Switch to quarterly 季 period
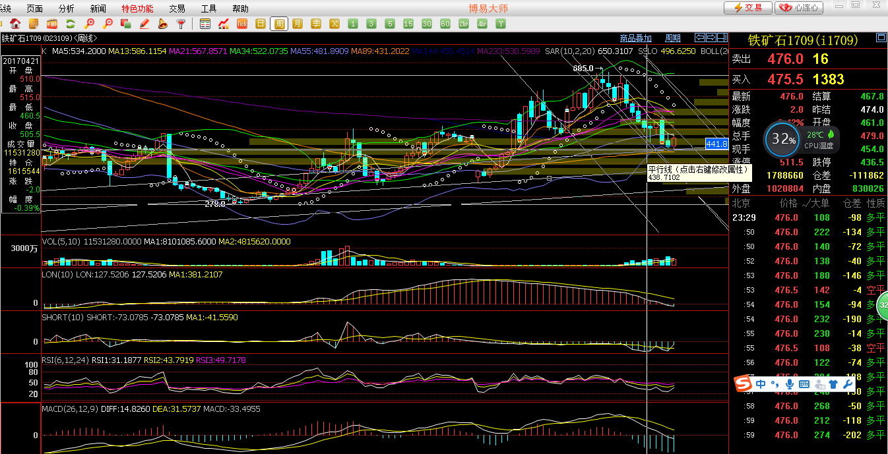Viewport: 888px width, 454px height. coord(316,24)
